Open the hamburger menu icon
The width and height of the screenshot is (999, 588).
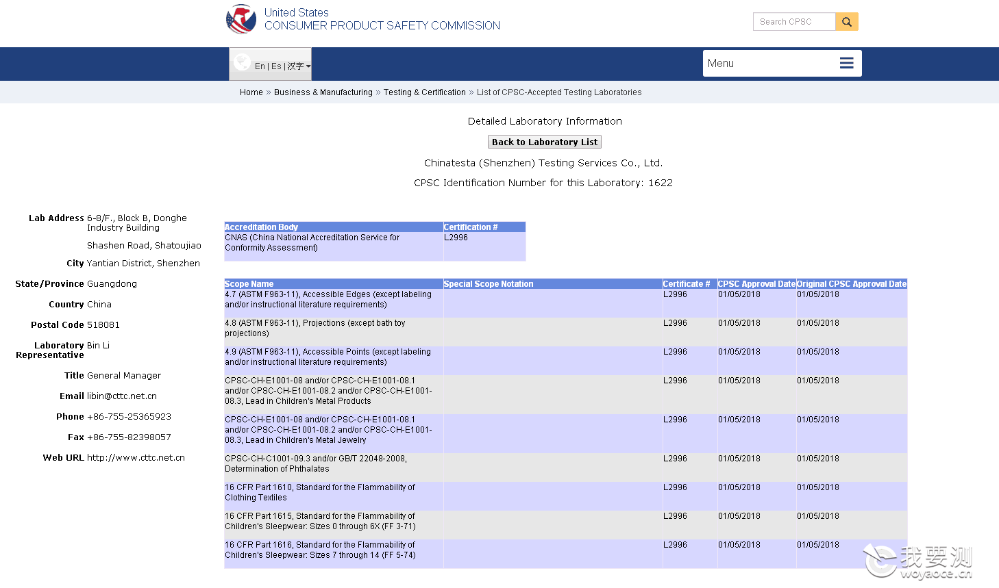click(847, 63)
